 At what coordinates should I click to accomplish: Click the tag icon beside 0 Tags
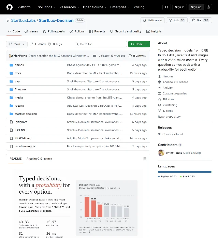(x=50, y=44)
